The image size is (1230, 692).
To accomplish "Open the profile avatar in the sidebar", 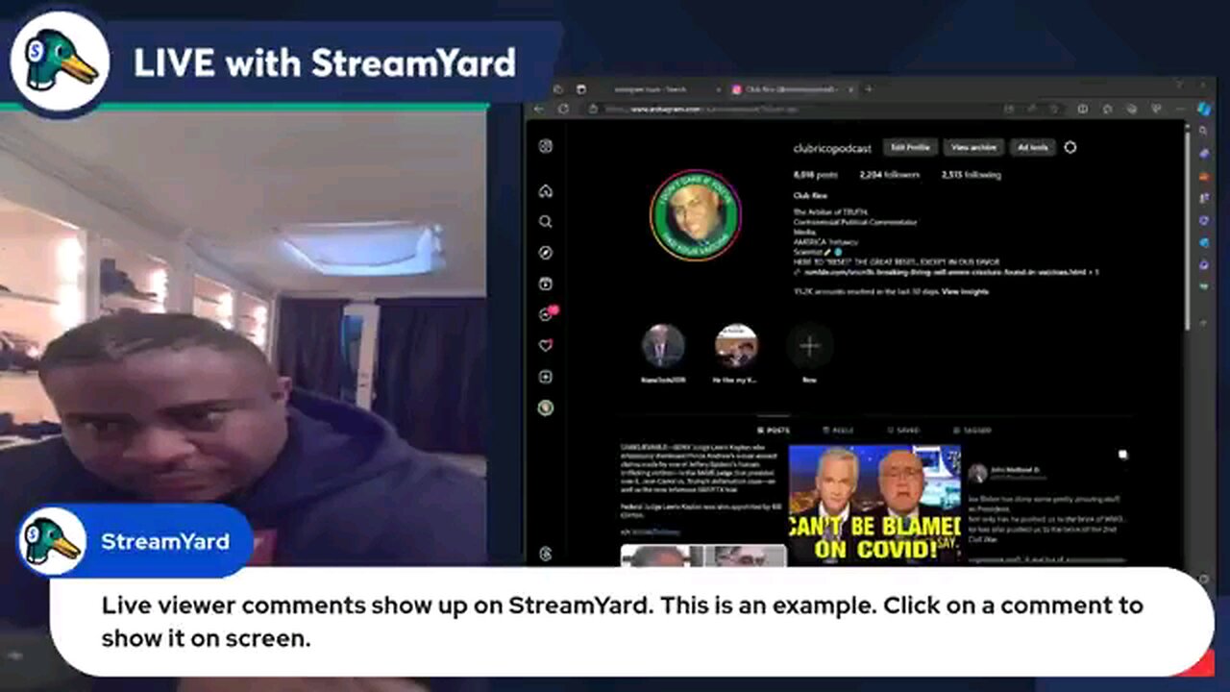I will click(x=545, y=408).
